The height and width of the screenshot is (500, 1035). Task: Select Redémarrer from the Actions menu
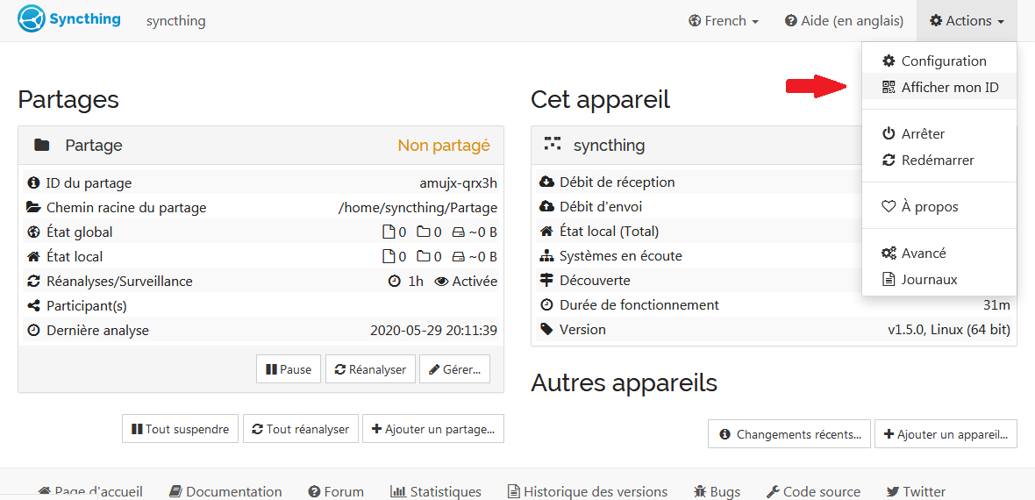937,161
